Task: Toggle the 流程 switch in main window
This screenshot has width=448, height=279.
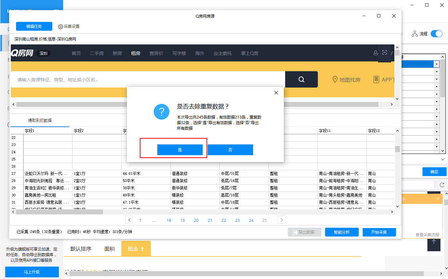Action: [436, 34]
